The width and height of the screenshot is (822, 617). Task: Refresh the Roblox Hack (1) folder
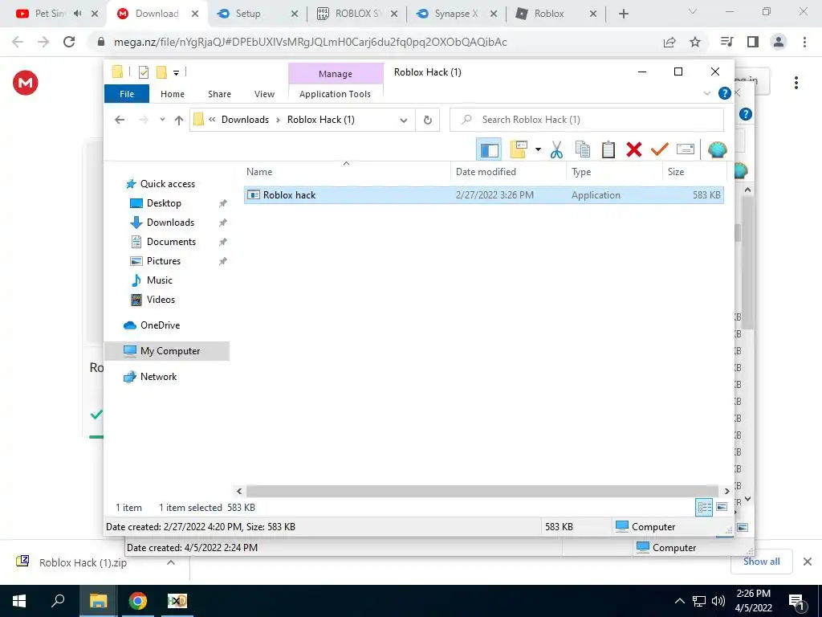coord(427,121)
